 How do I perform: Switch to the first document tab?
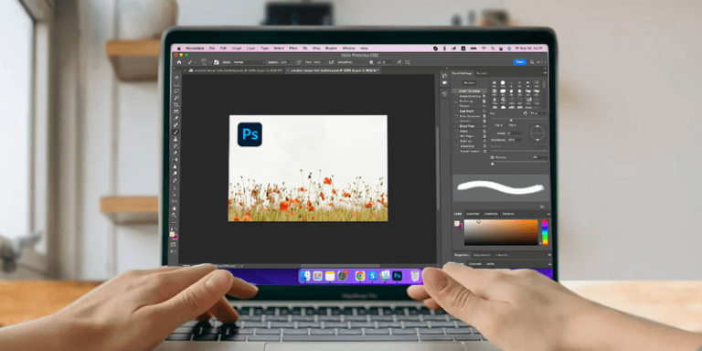point(235,70)
